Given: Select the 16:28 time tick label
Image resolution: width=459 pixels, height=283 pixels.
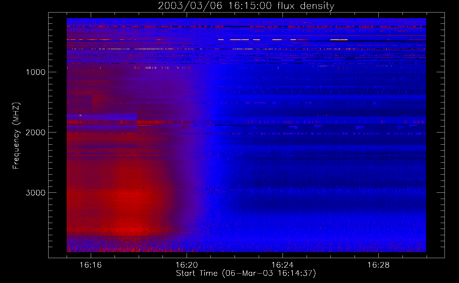Looking at the screenshot, I should (x=378, y=265).
